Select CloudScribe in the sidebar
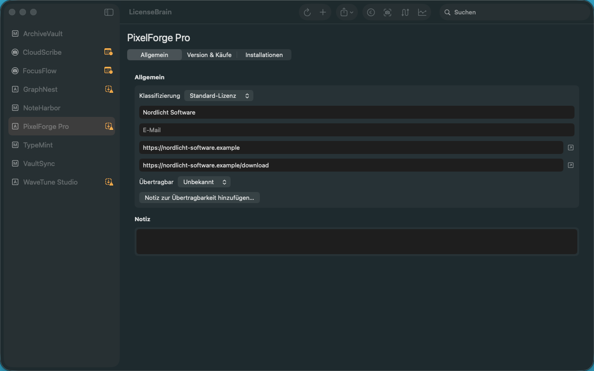This screenshot has width=594, height=371. 62,52
